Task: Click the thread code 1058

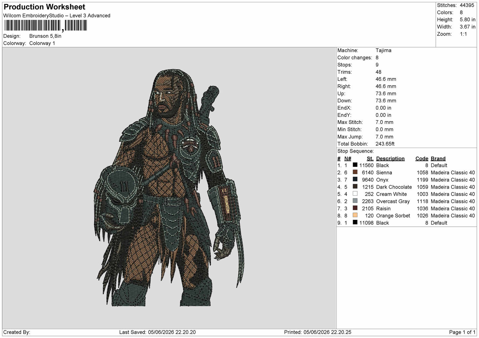Action: point(422,172)
